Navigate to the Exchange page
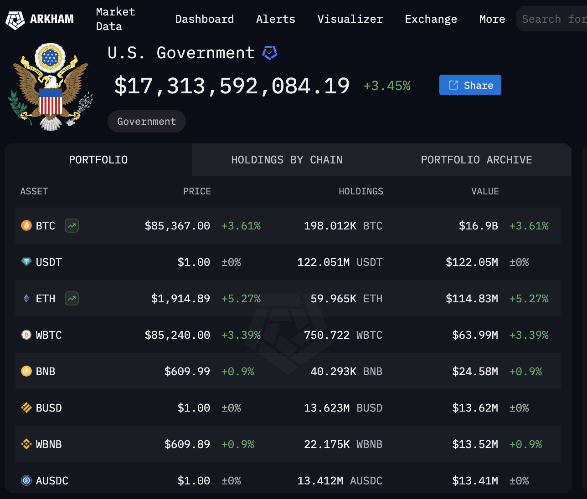The image size is (587, 499). pyautogui.click(x=431, y=19)
